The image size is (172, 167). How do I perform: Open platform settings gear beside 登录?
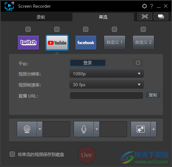pos(138,63)
